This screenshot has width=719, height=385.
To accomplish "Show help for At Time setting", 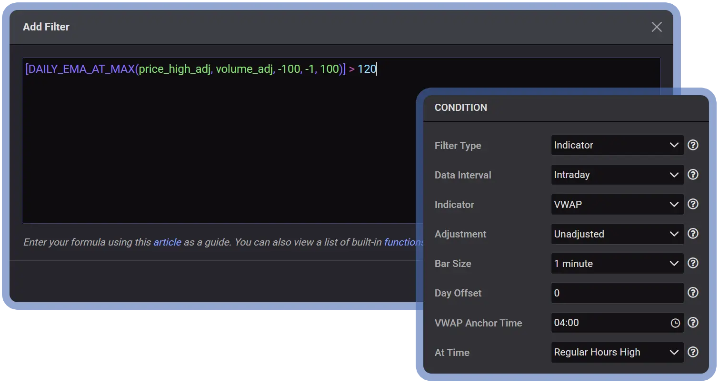I will 693,352.
